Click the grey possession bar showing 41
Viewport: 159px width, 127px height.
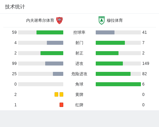click(105, 32)
